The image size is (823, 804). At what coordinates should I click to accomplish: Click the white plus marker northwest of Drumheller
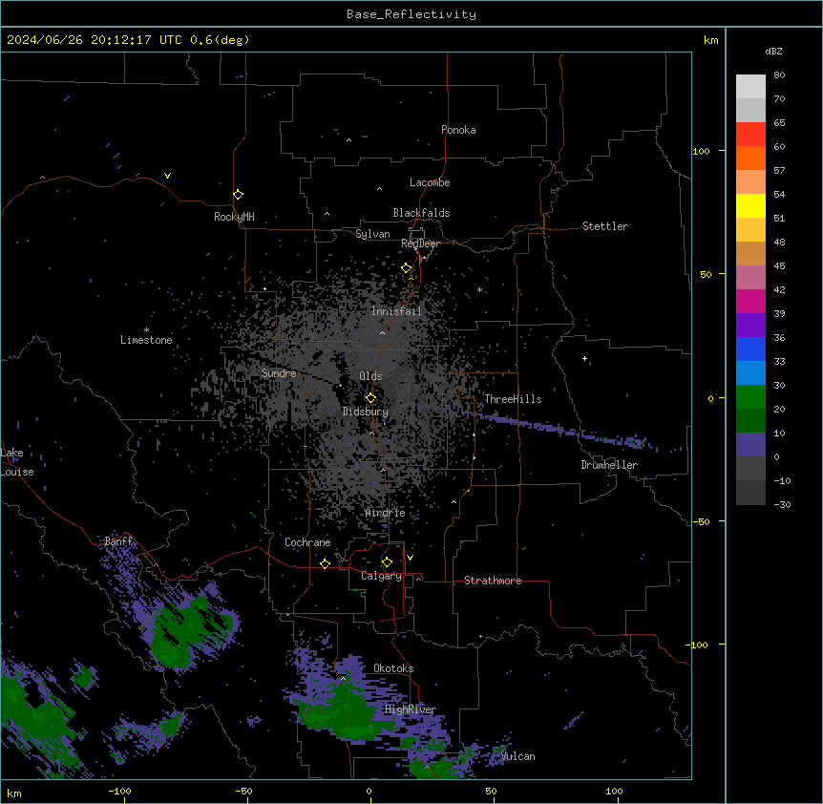click(584, 359)
